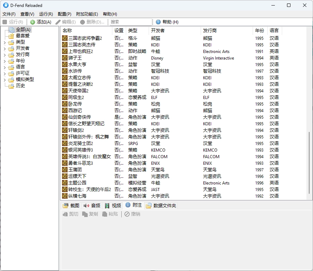Expand the 语言 tree node

coord(5,67)
